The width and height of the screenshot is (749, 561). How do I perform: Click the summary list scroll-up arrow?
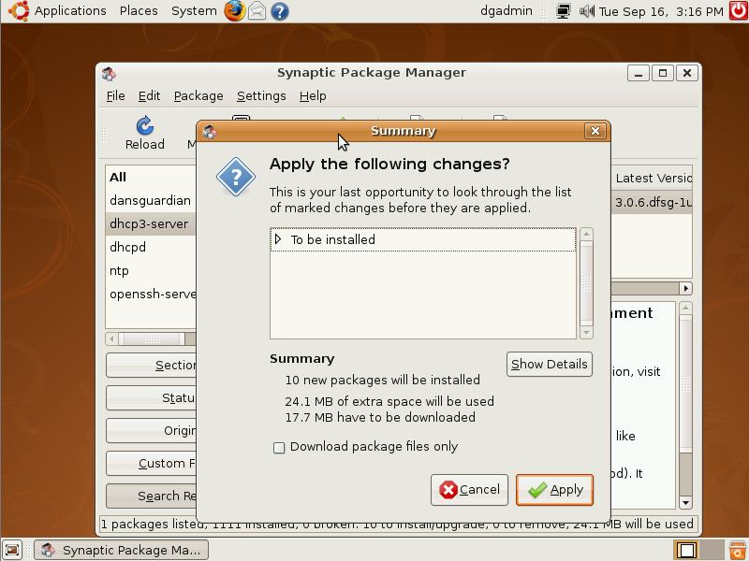pyautogui.click(x=586, y=234)
